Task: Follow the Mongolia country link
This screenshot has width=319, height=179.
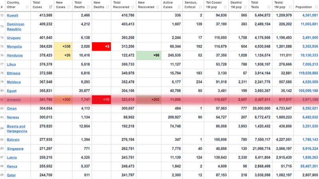Action: (x=14, y=46)
